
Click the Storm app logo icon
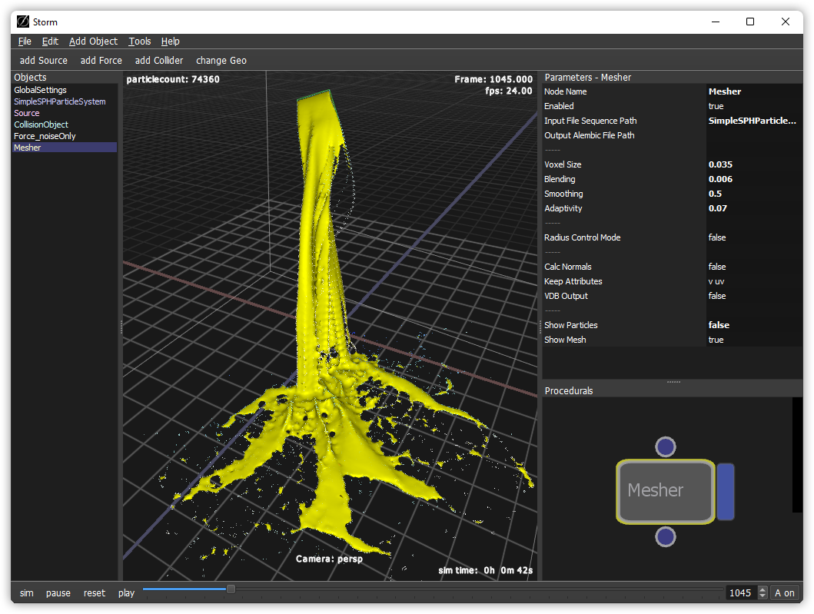(x=23, y=22)
